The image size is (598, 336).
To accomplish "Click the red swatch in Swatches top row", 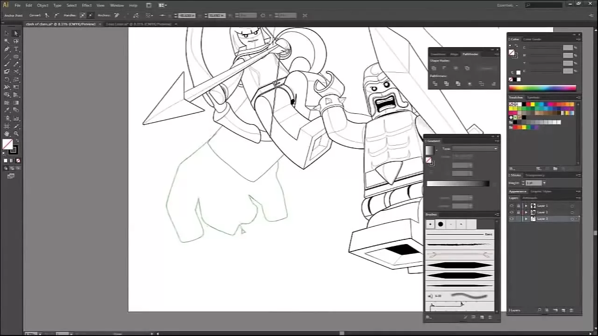I will (528, 104).
